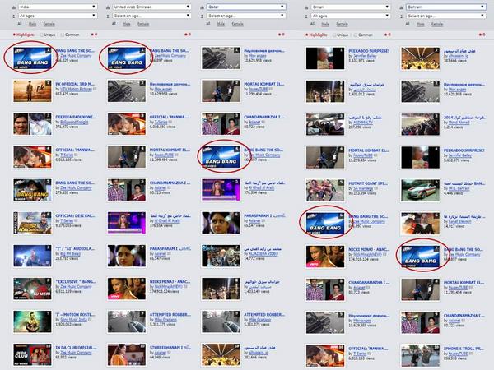Open Select an age dropdown under Qatar
This screenshot has width=494, height=370.
coord(246,16)
